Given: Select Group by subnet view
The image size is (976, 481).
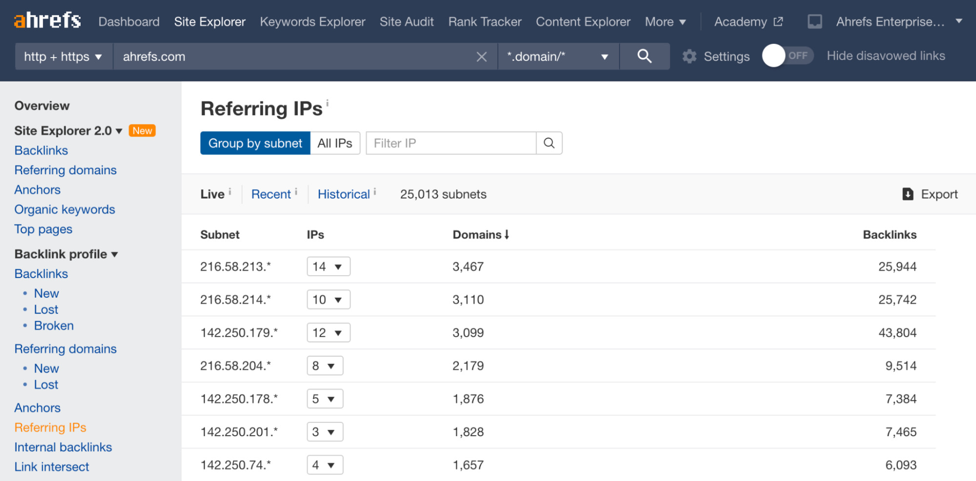Looking at the screenshot, I should 255,143.
